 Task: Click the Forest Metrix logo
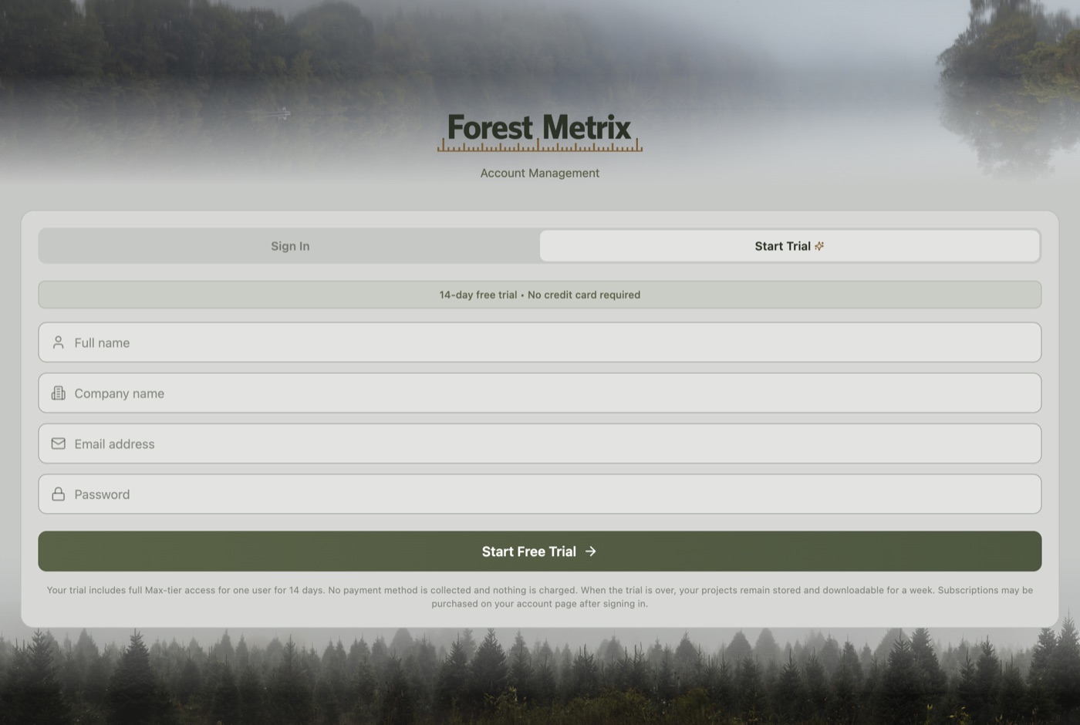(x=540, y=132)
